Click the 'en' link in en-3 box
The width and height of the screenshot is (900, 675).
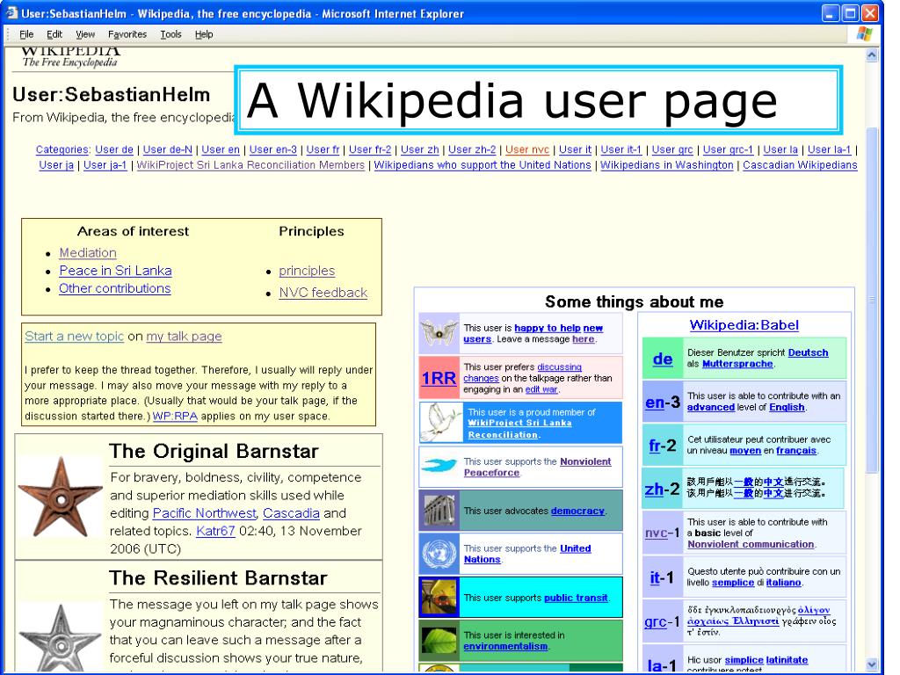[x=654, y=403]
